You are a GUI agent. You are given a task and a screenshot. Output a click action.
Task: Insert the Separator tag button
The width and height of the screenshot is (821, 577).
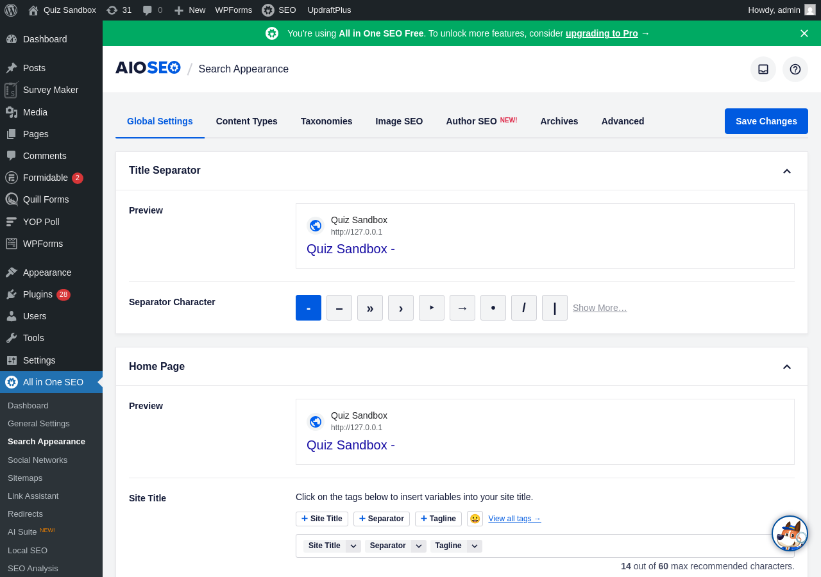(x=382, y=519)
